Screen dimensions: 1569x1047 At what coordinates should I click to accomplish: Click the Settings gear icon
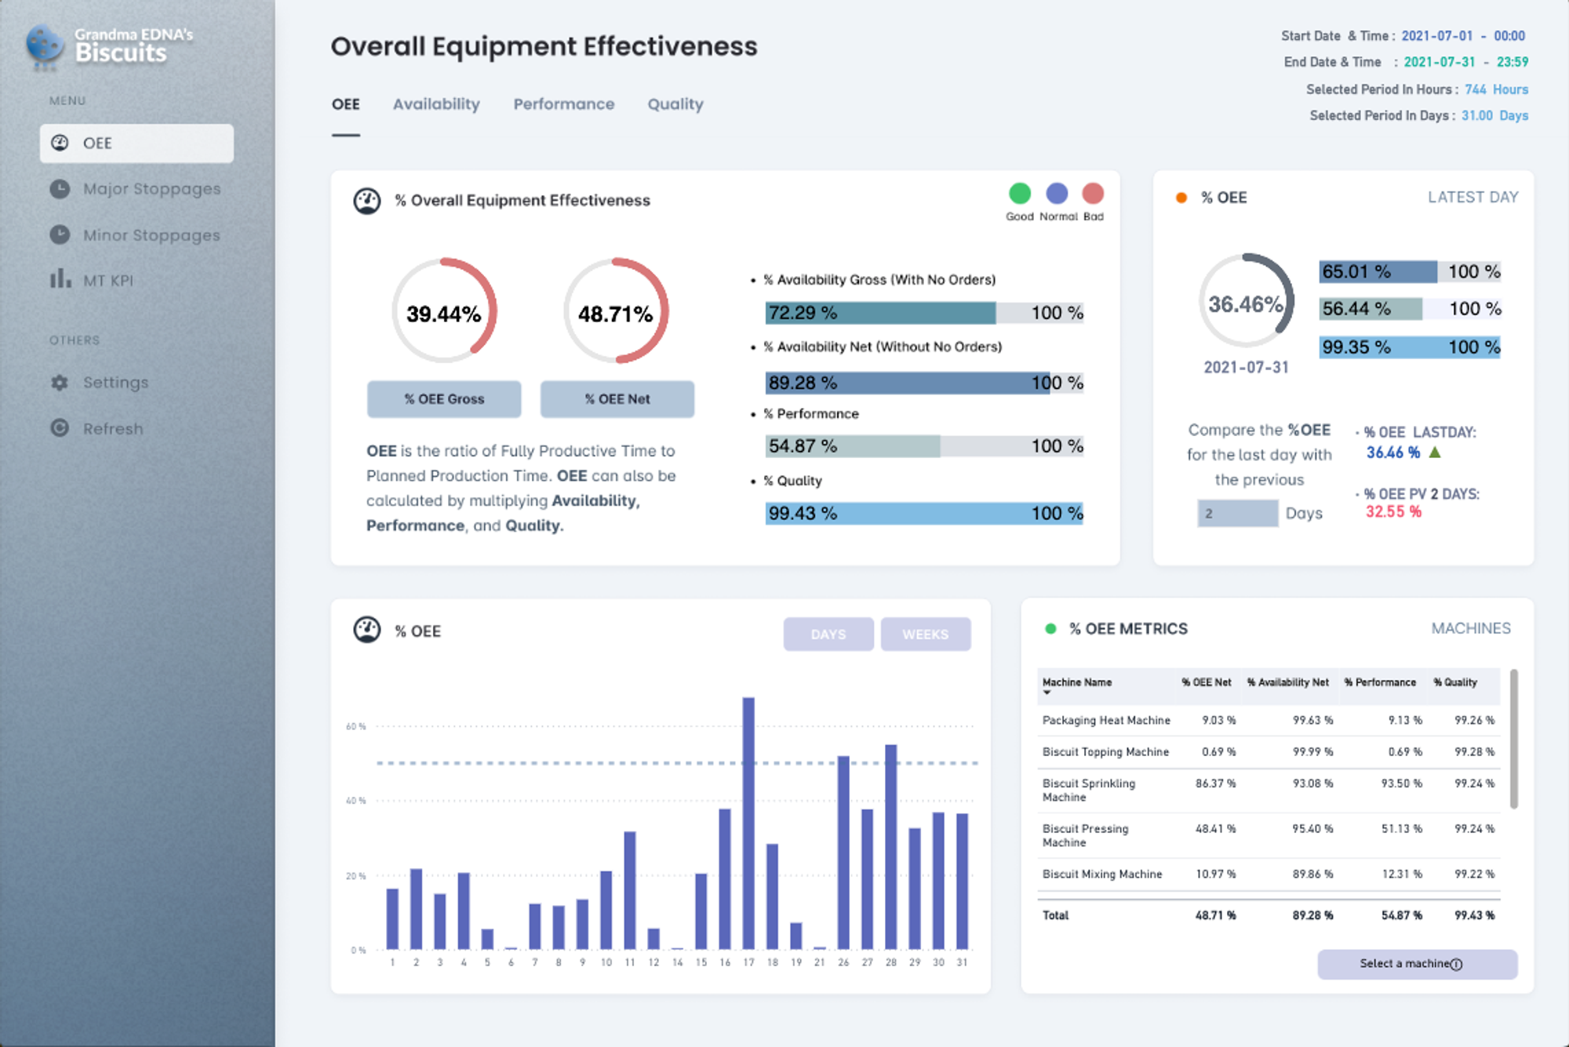60,383
